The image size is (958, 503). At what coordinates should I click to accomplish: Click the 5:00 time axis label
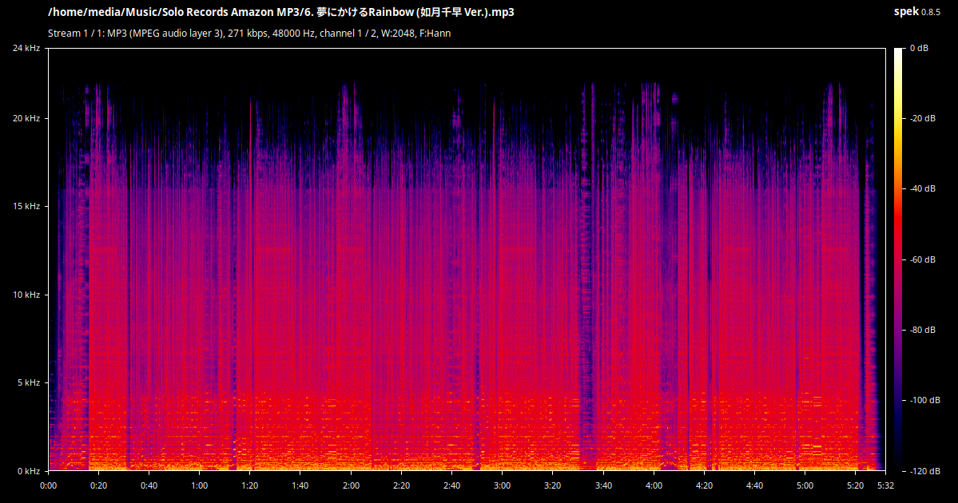[805, 485]
